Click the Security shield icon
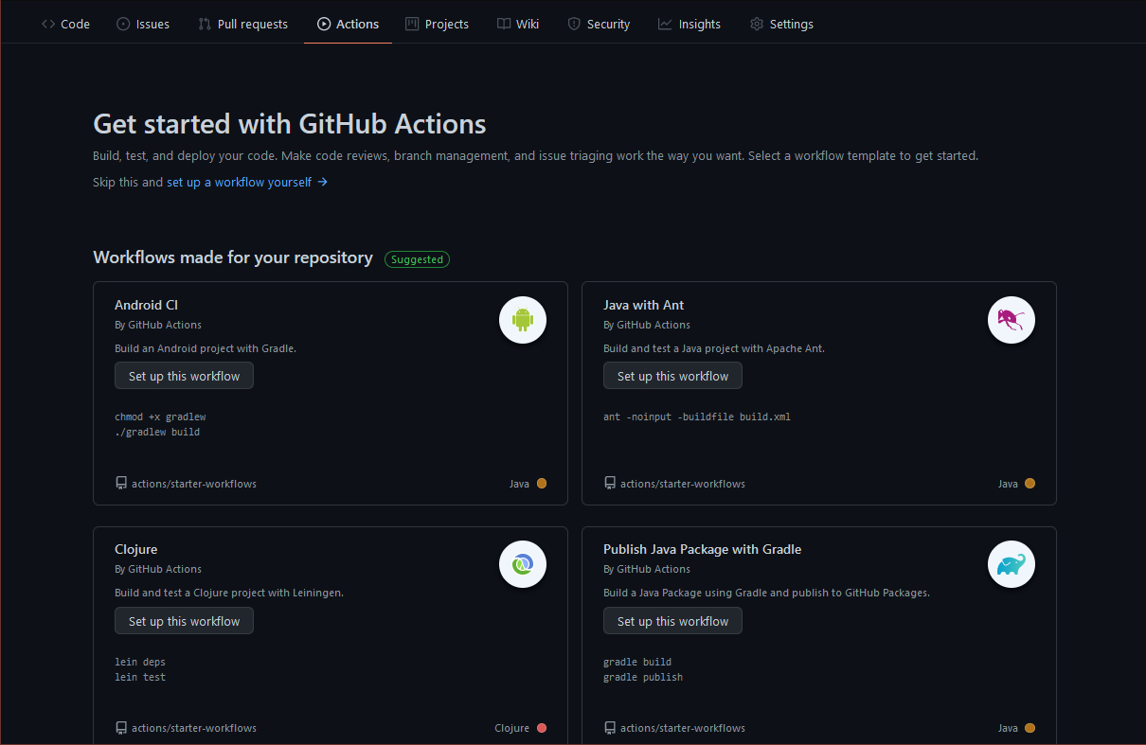 (574, 24)
